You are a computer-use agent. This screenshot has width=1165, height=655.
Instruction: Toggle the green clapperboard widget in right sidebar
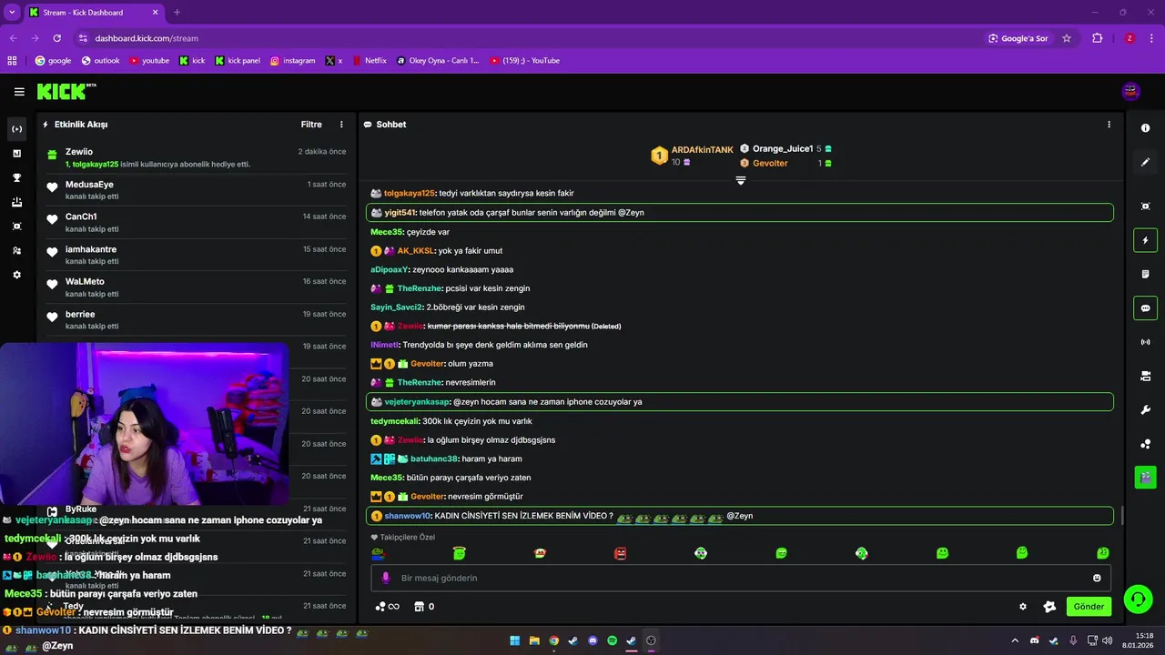pos(1145,477)
